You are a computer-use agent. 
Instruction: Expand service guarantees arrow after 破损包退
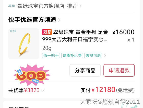click(x=105, y=56)
